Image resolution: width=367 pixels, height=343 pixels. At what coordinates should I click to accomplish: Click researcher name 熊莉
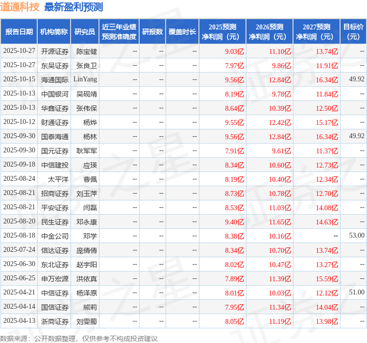click(x=90, y=307)
